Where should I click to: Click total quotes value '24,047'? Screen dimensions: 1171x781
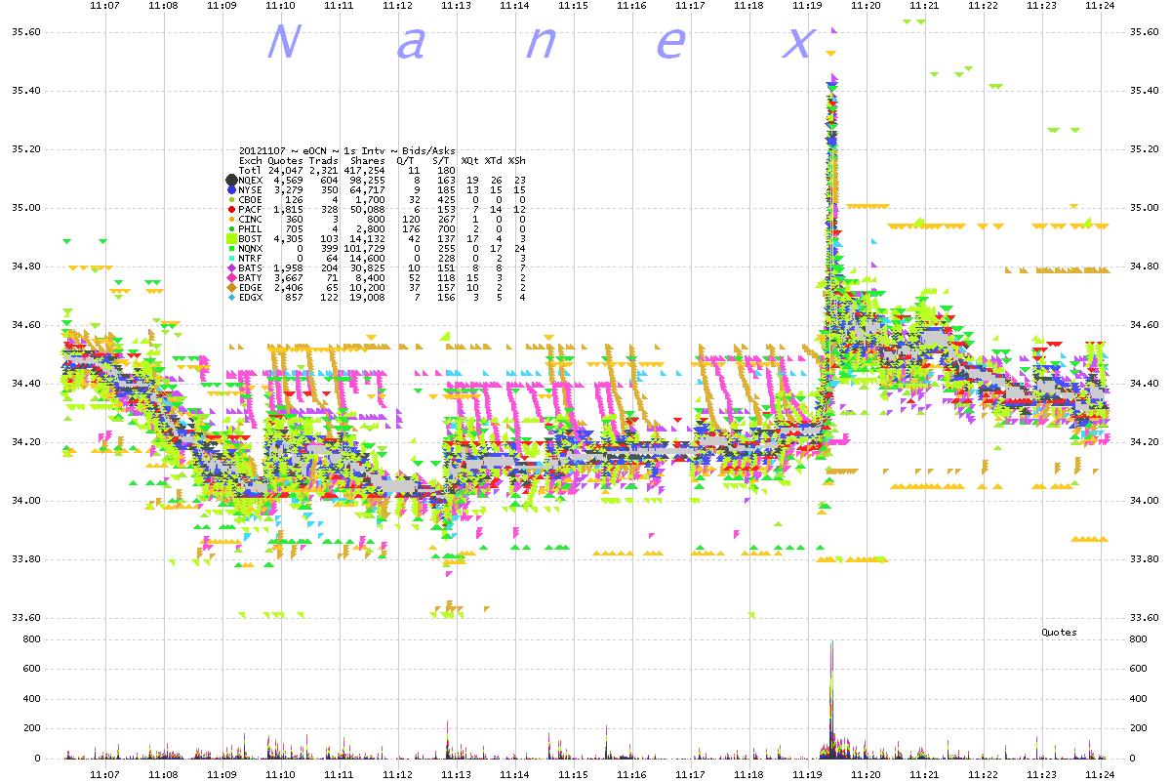[285, 170]
